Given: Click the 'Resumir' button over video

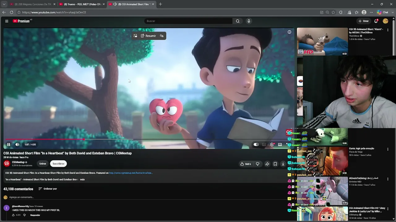Looking at the screenshot, I should [148, 36].
